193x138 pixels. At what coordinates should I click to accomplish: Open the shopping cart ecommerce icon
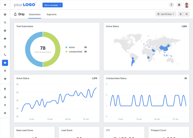click(x=5, y=79)
